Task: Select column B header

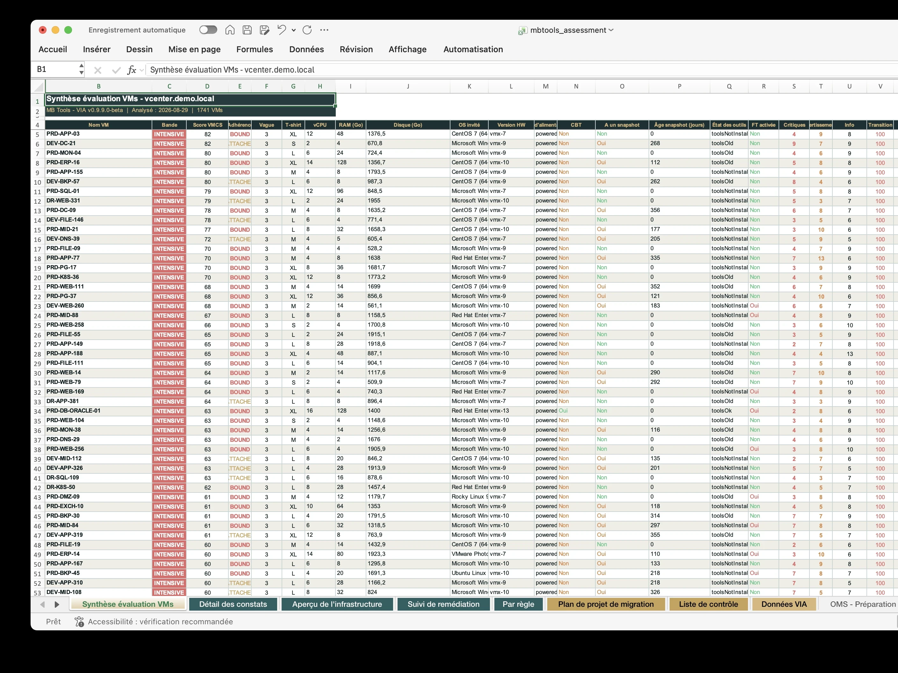Action: [99, 86]
